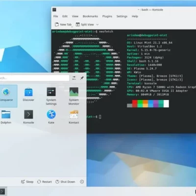The height and width of the screenshot is (196, 196).
Task: Click the '~ : bash — Konsole' title
Action: coord(150,10)
